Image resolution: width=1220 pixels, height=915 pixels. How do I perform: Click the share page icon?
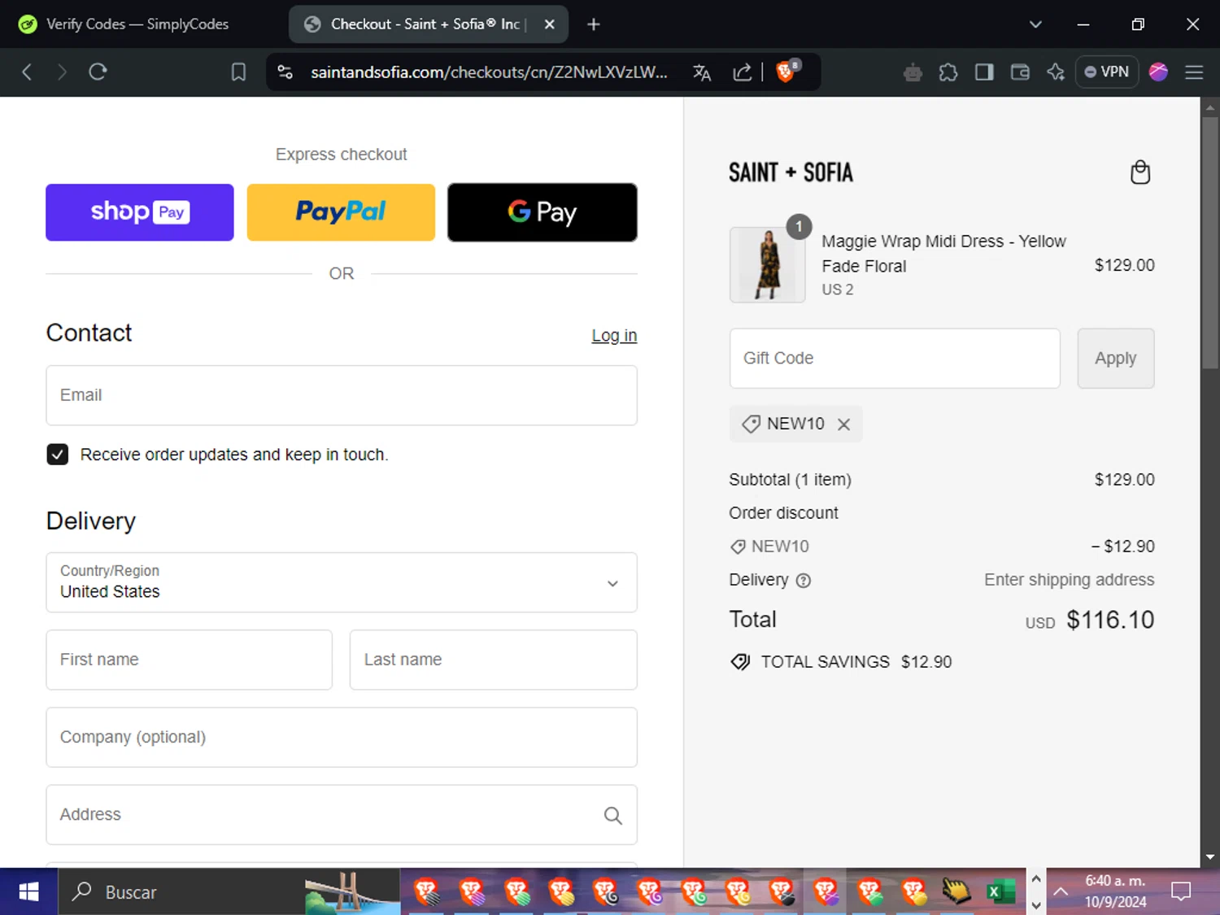click(x=742, y=72)
